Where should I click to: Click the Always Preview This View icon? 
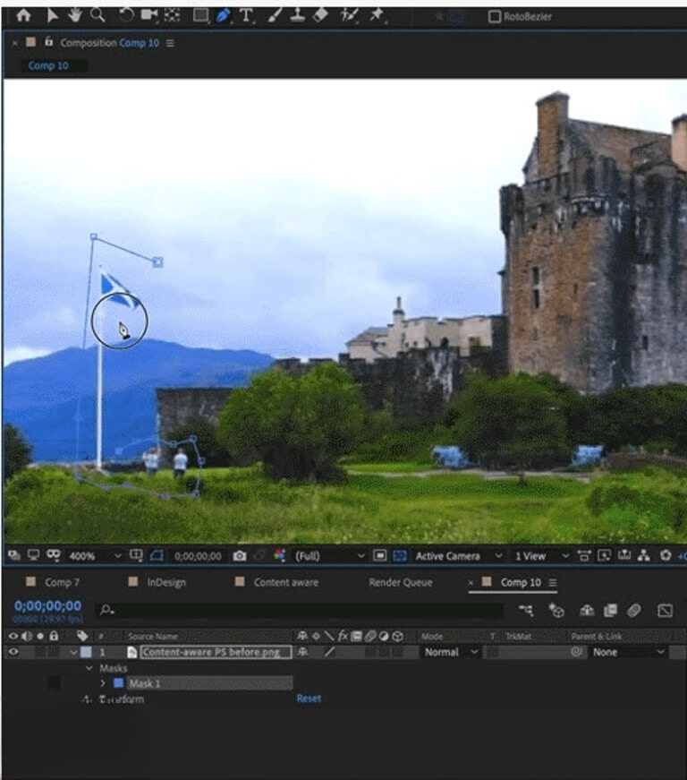pos(14,555)
